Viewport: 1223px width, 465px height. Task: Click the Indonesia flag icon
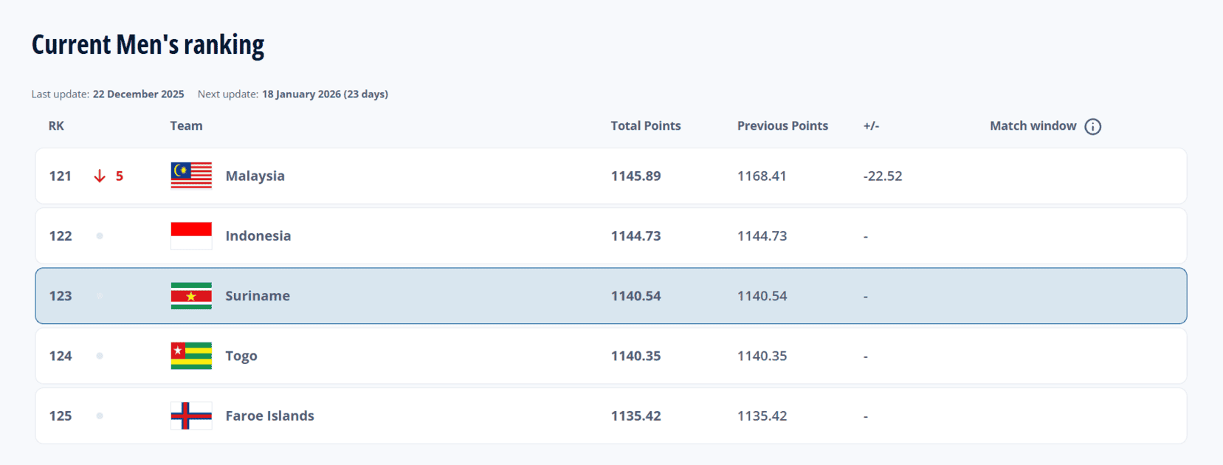point(191,236)
